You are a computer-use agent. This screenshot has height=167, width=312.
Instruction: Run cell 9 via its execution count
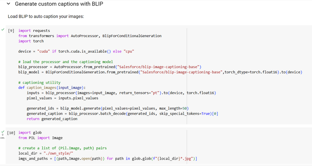pos(11,31)
